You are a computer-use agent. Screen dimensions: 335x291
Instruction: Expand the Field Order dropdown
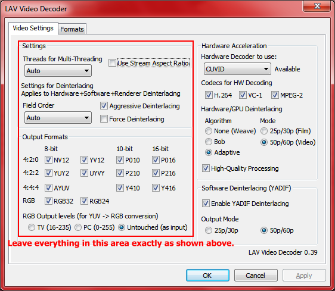58,118
